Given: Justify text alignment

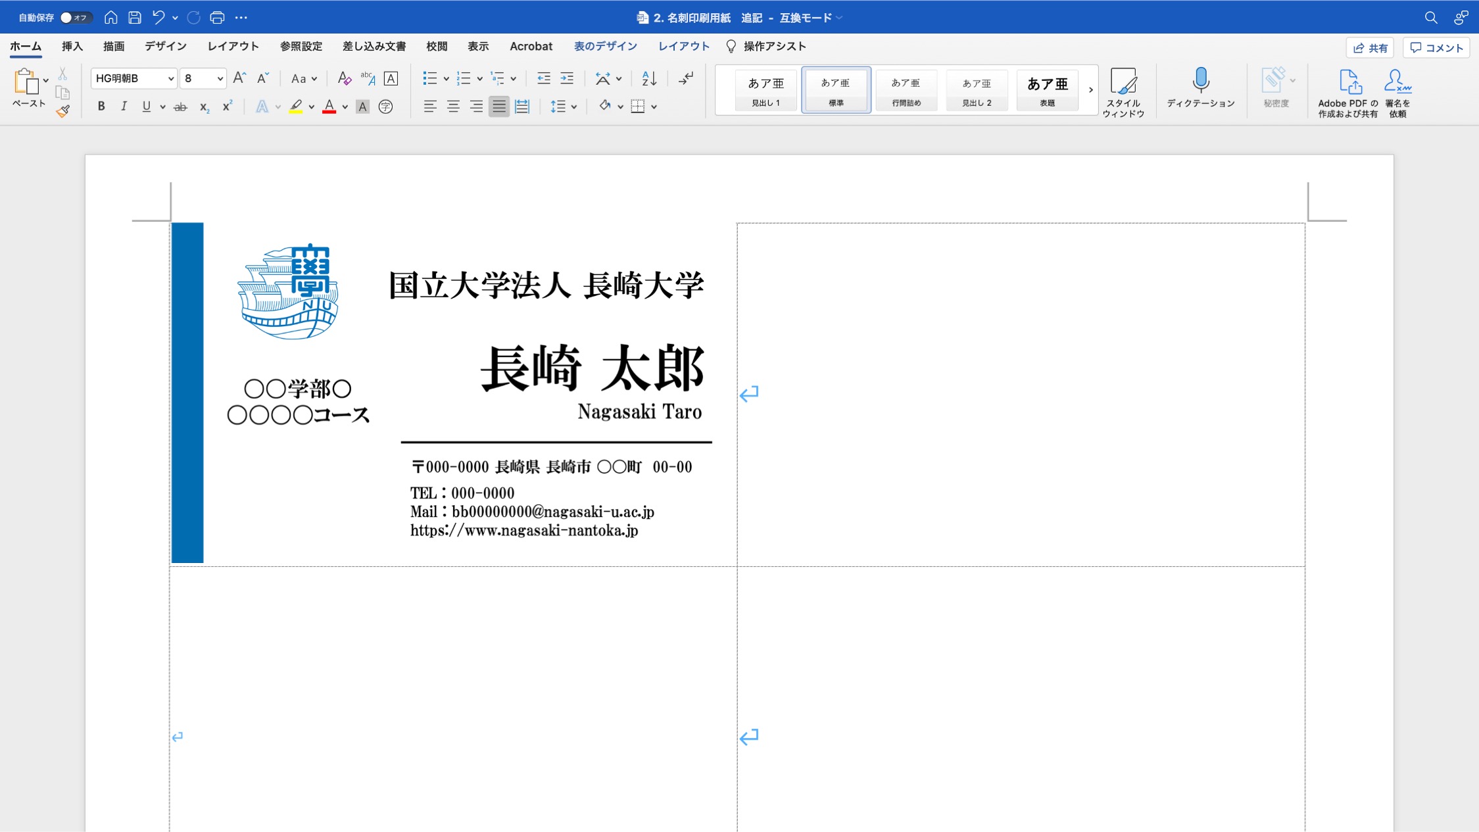Looking at the screenshot, I should pos(499,107).
